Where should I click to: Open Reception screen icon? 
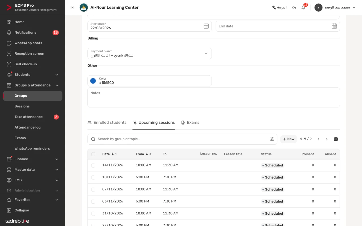9,54
